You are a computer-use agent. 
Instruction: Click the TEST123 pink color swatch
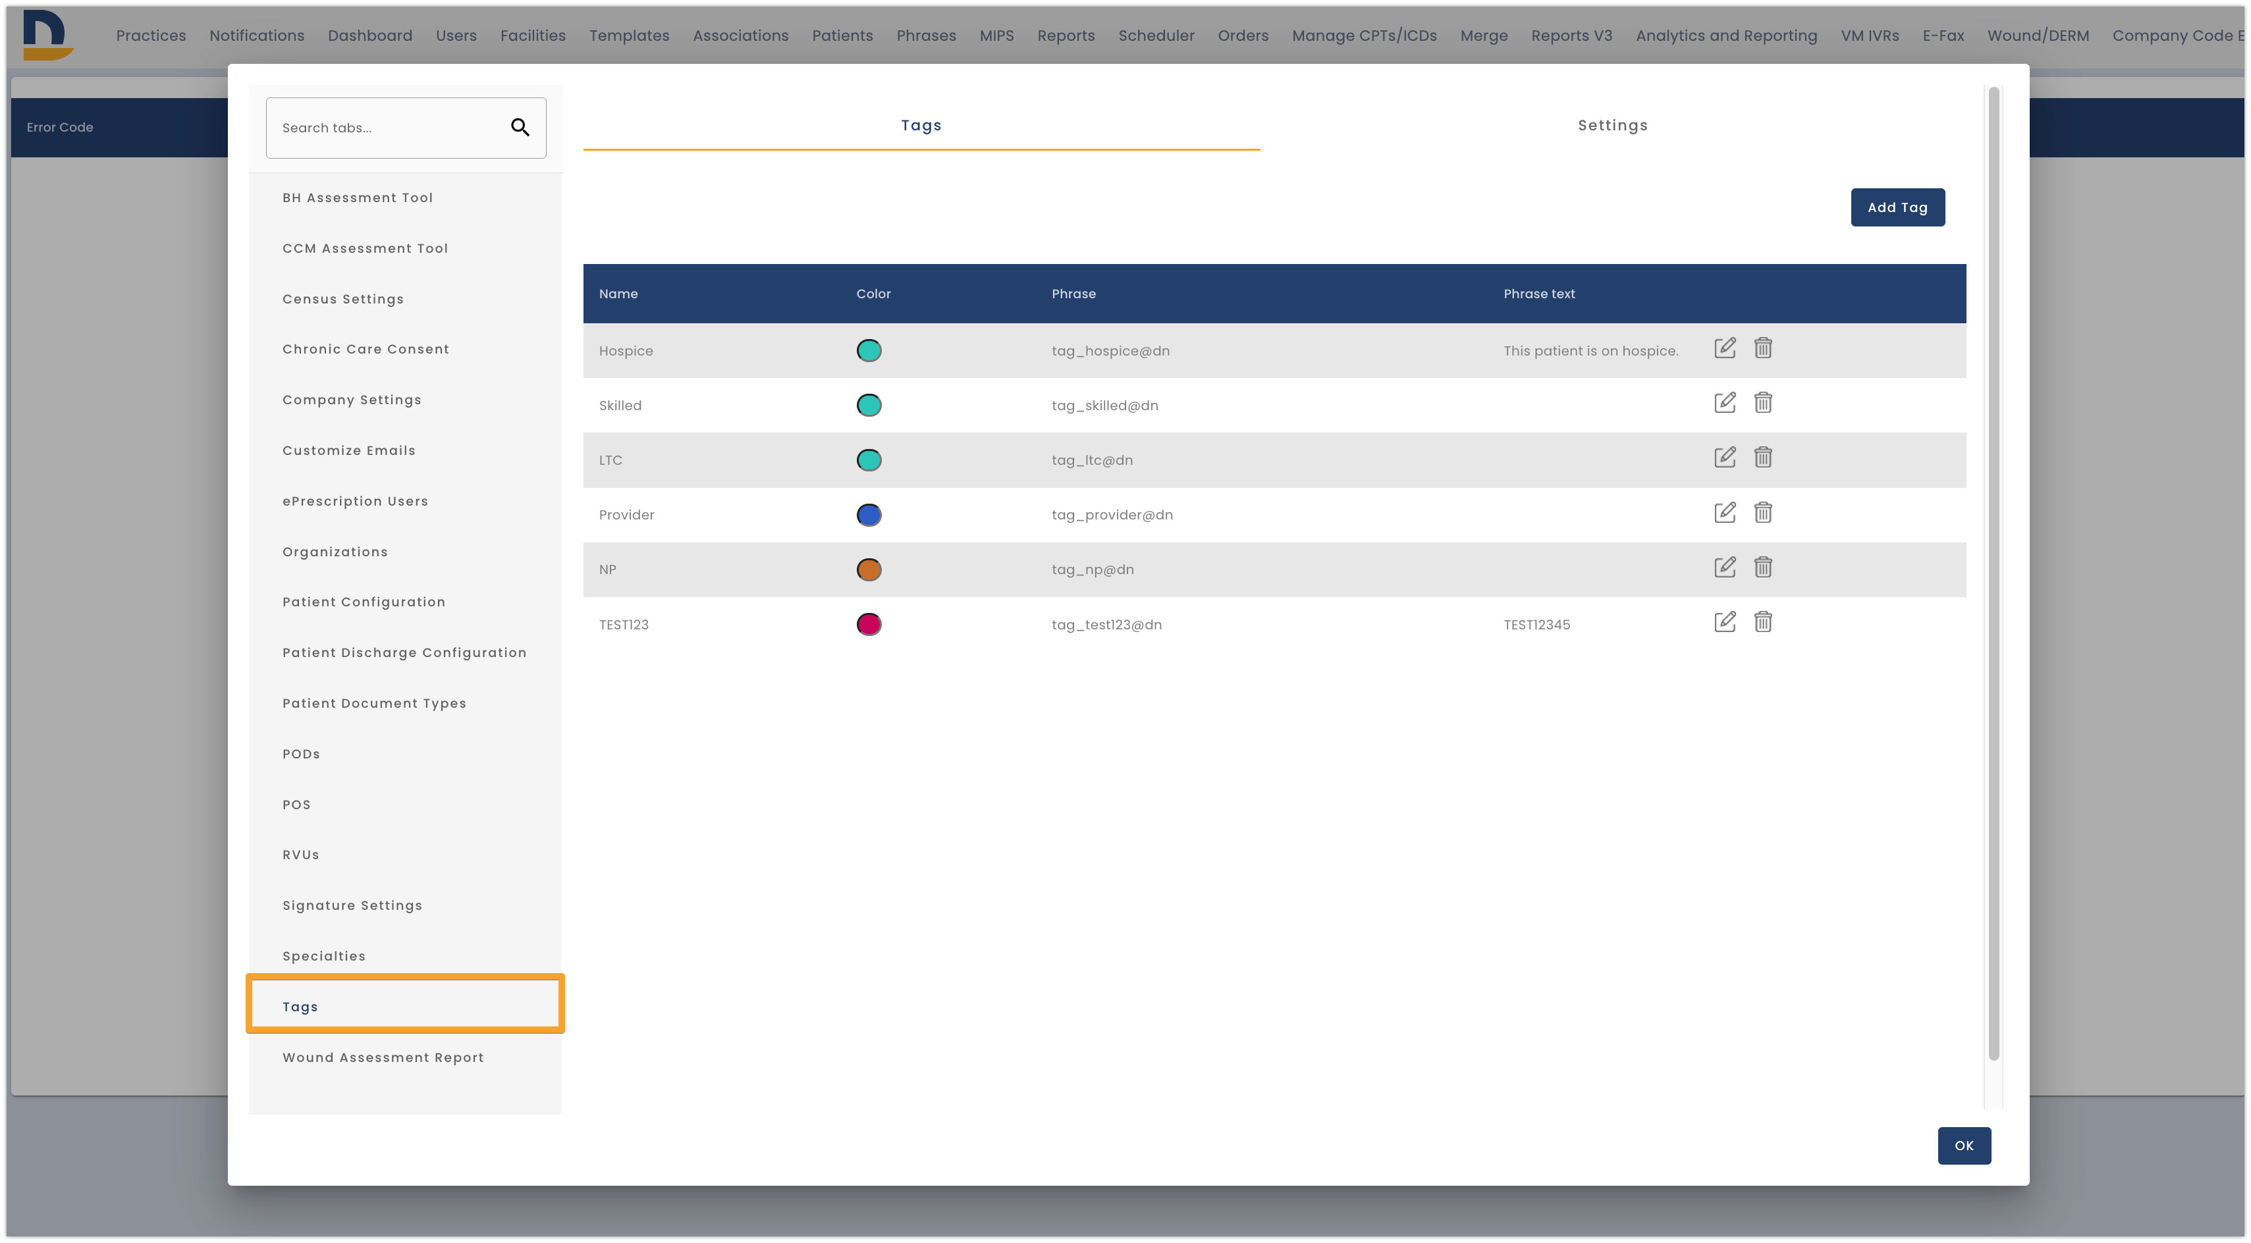pos(869,625)
